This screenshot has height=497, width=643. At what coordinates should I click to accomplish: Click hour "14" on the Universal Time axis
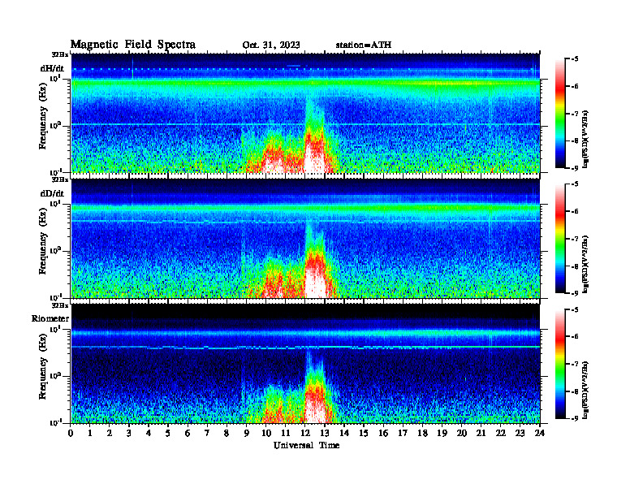click(x=344, y=433)
